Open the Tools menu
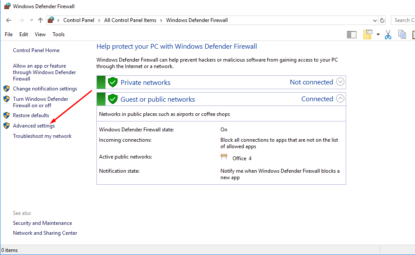Image resolution: width=415 pixels, height=255 pixels. pos(59,34)
